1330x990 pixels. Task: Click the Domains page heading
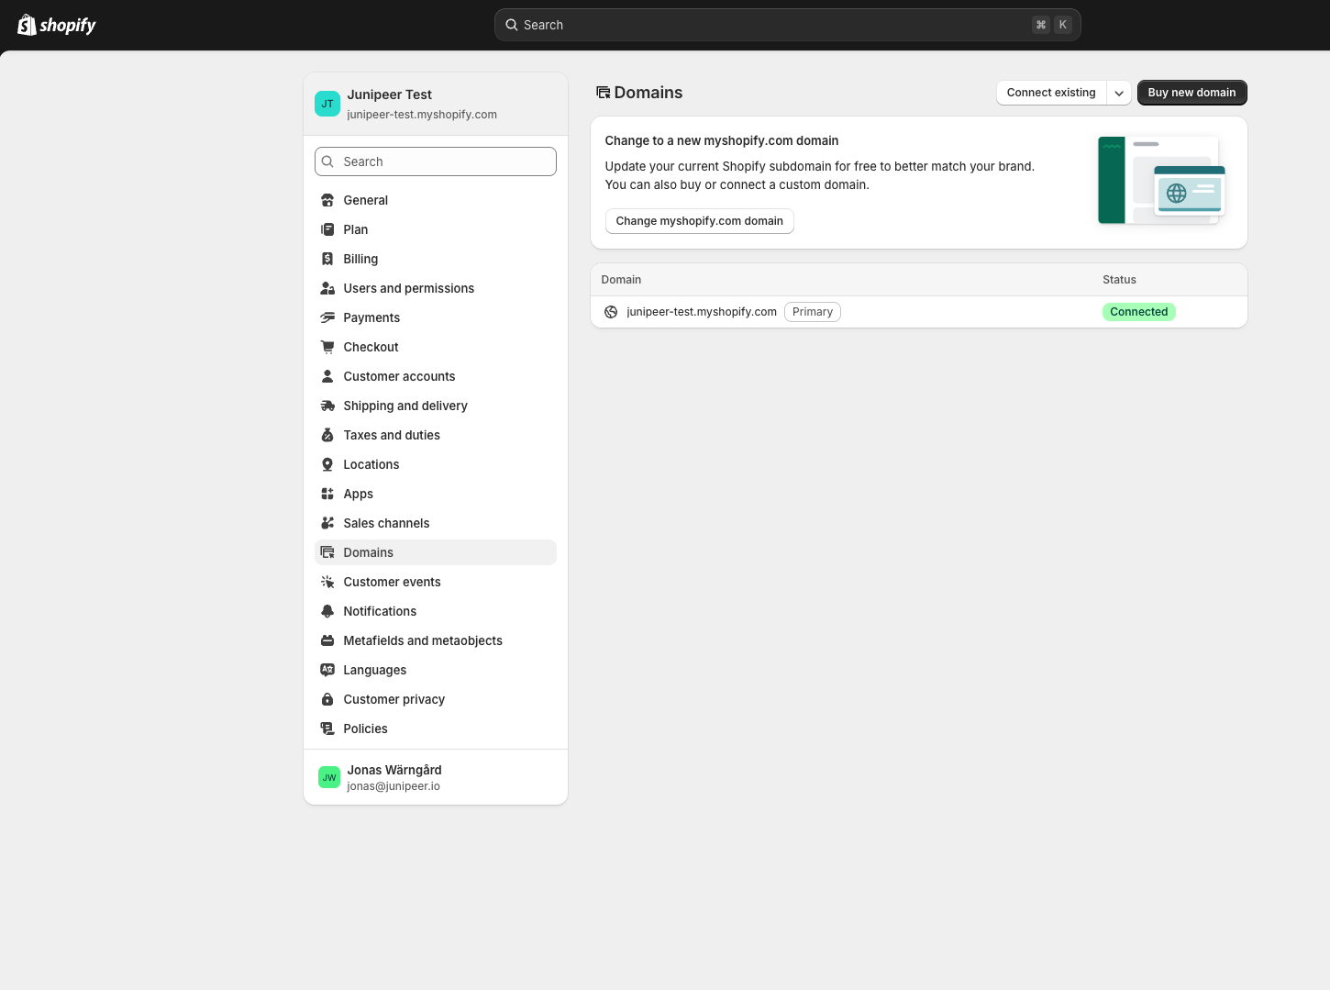tap(648, 93)
